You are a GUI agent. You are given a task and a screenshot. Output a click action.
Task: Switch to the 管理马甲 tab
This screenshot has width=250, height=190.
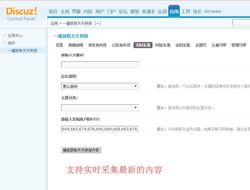click(x=239, y=45)
